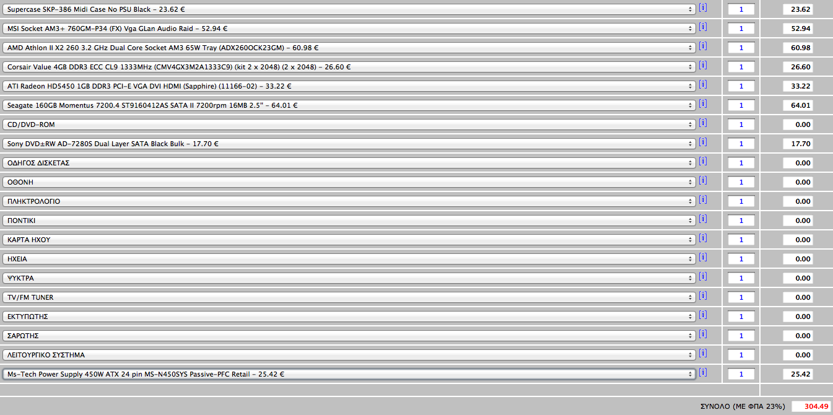Viewport: 833px width, 415px height.
Task: Open the ΟΔΗΓΟΣ ΔΙΣΚΕΤΑΣ dropdown
Action: click(x=349, y=163)
